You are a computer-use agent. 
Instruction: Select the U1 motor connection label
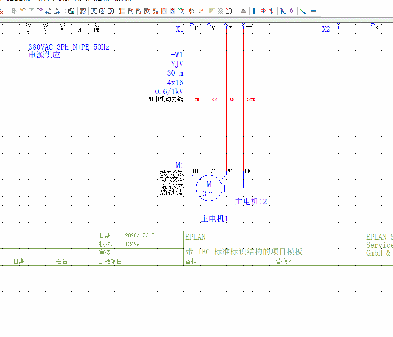(x=196, y=171)
